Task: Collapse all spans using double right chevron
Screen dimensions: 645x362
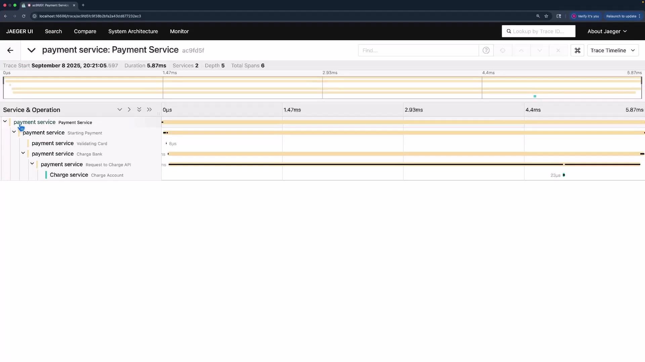Action: pos(149,110)
